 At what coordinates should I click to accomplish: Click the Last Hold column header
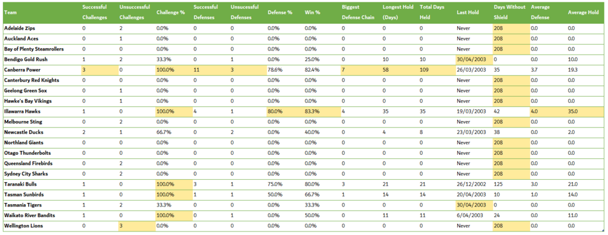[x=474, y=12]
